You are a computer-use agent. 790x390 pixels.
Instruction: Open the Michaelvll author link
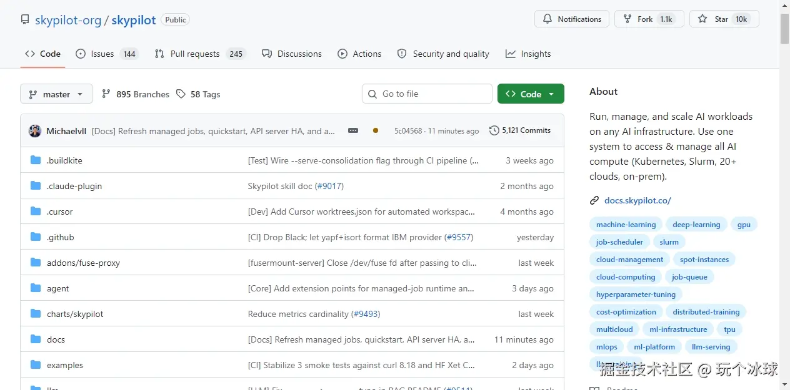(x=66, y=131)
